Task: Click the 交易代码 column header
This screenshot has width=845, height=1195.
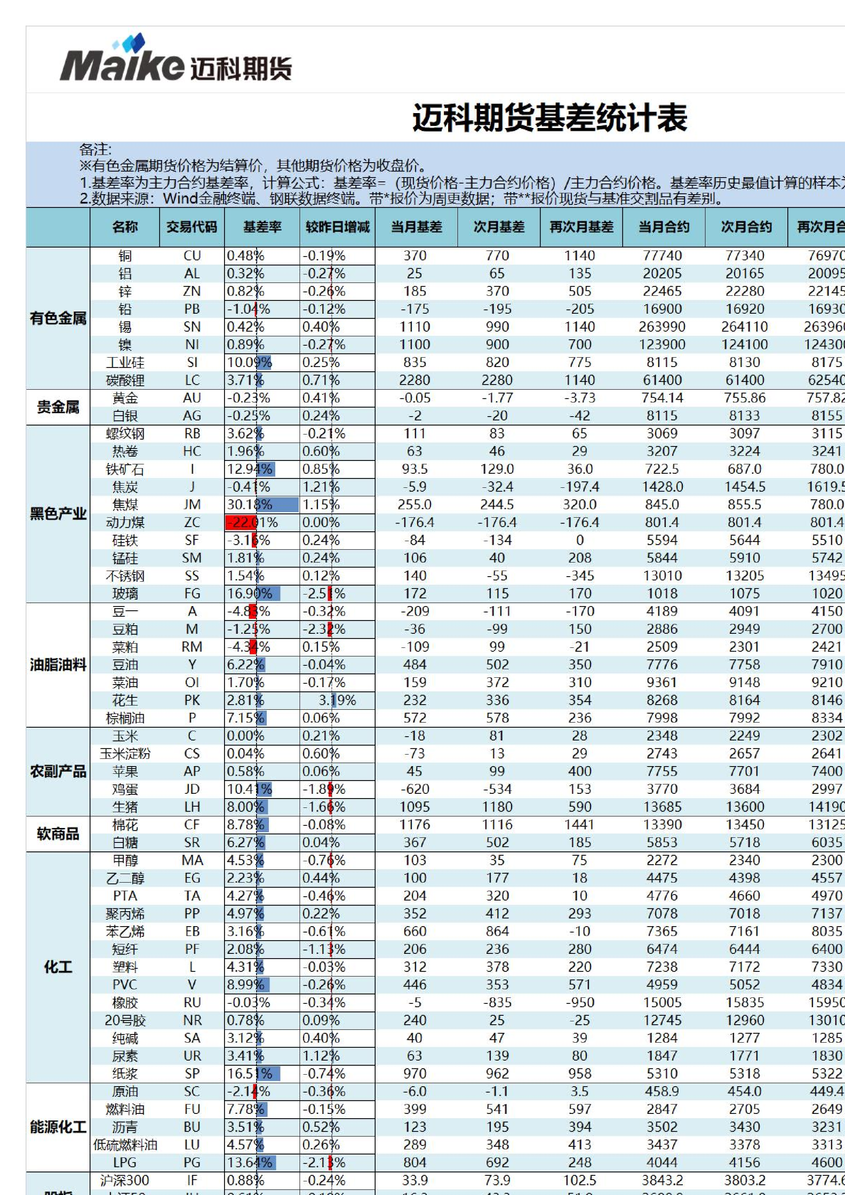Action: coord(192,227)
